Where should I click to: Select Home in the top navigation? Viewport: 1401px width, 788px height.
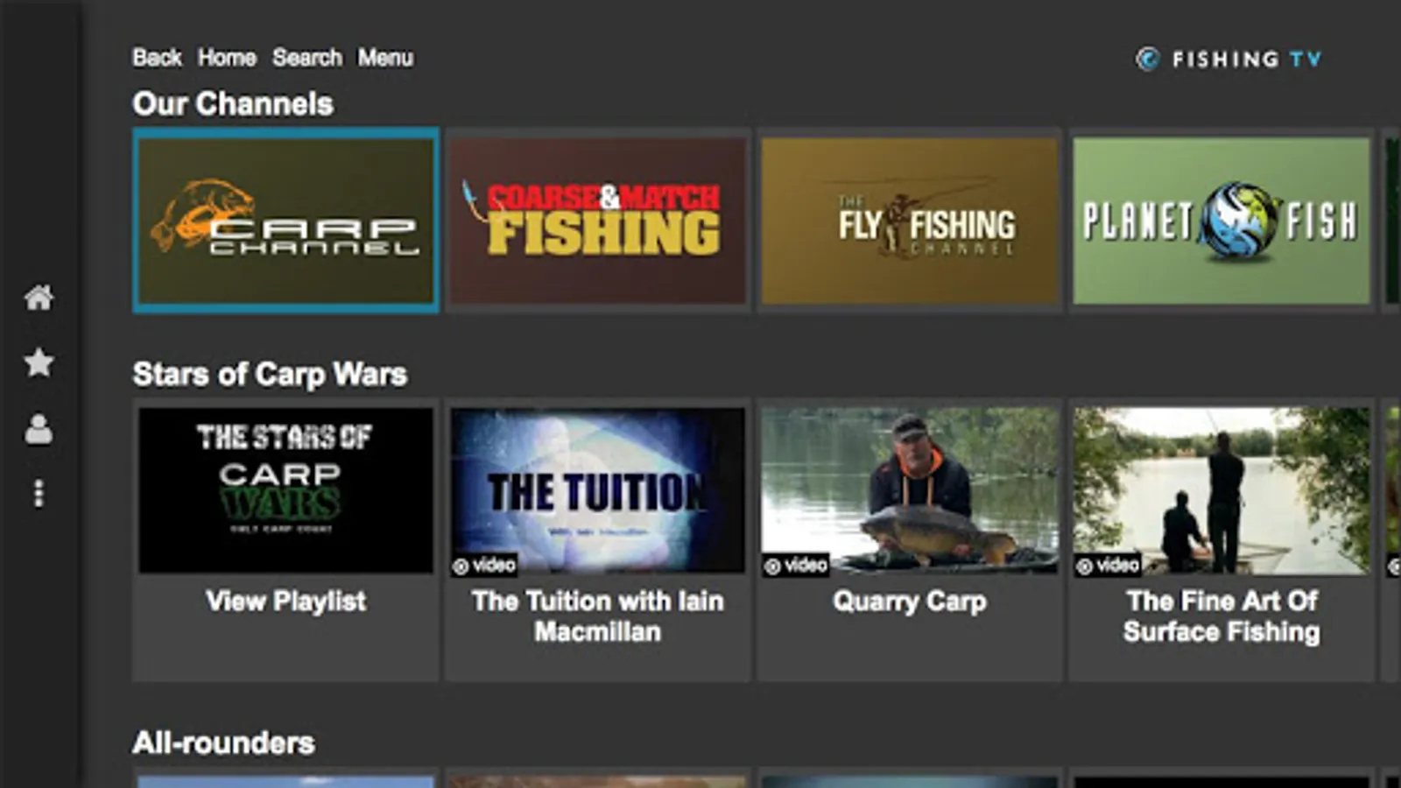(x=227, y=58)
